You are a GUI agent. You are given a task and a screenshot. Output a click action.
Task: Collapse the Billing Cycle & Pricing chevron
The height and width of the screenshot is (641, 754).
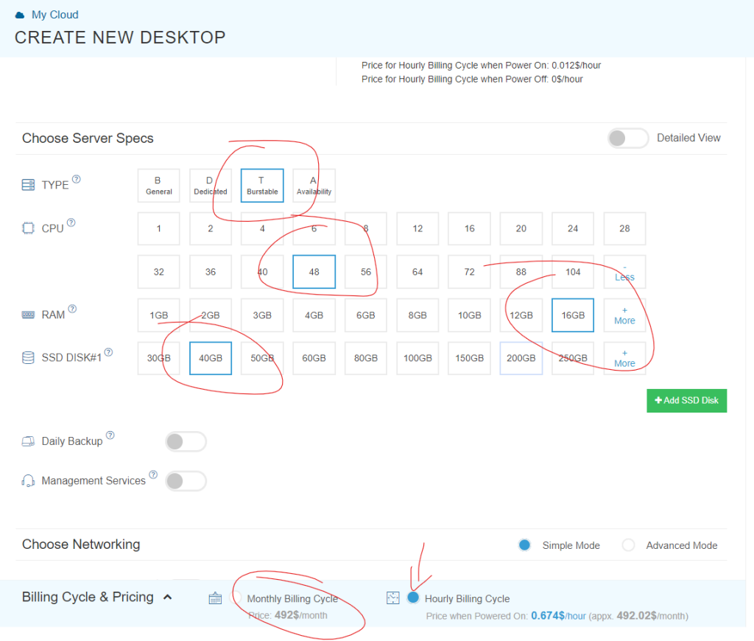[167, 597]
